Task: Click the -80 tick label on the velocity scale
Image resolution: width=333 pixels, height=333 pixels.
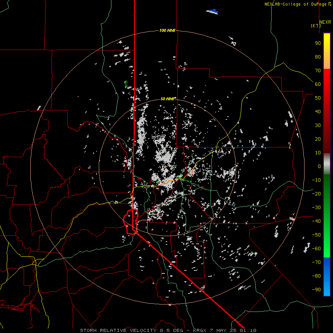Action: tap(316, 276)
